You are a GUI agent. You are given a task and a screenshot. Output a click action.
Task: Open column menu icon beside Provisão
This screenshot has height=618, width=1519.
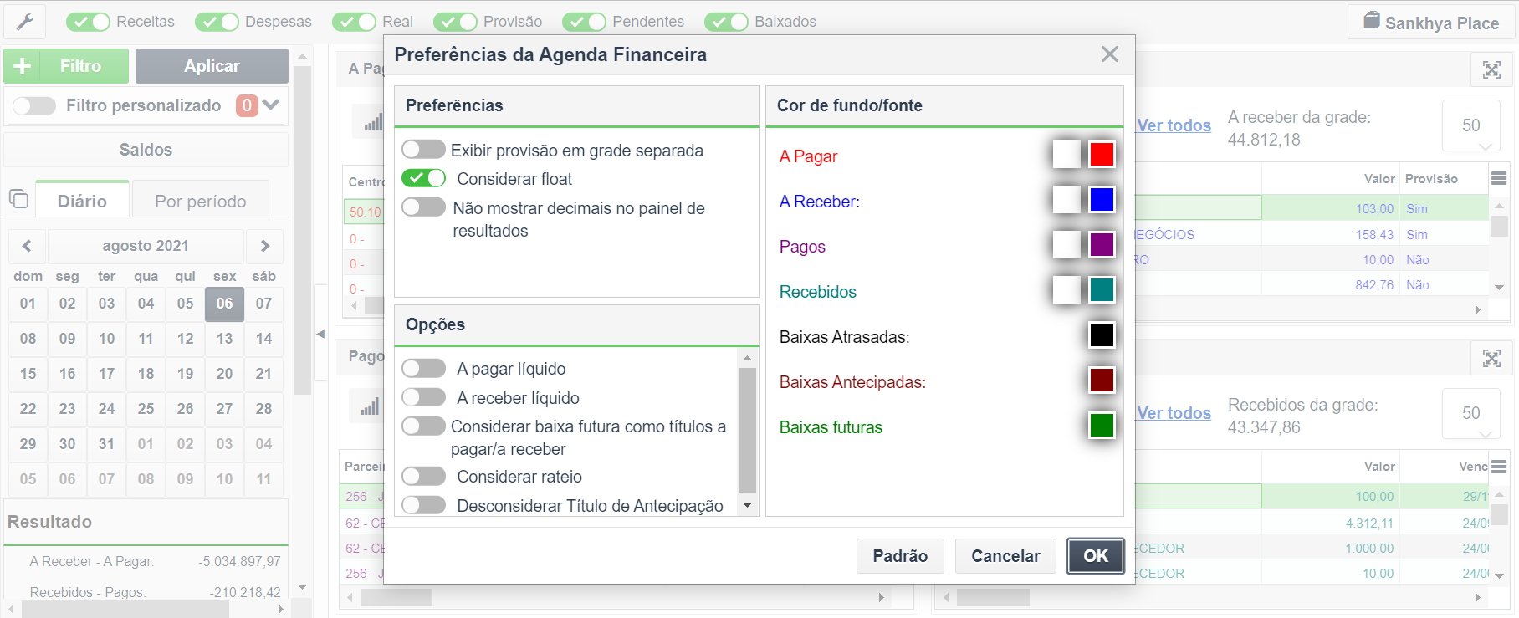click(x=1499, y=178)
